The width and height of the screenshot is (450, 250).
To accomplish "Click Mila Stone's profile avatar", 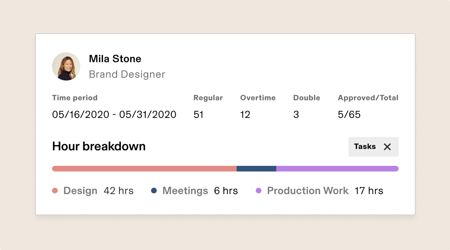I will point(66,66).
